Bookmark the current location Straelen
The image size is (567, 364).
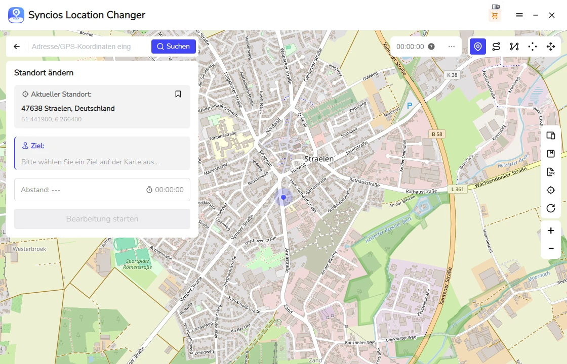point(178,94)
